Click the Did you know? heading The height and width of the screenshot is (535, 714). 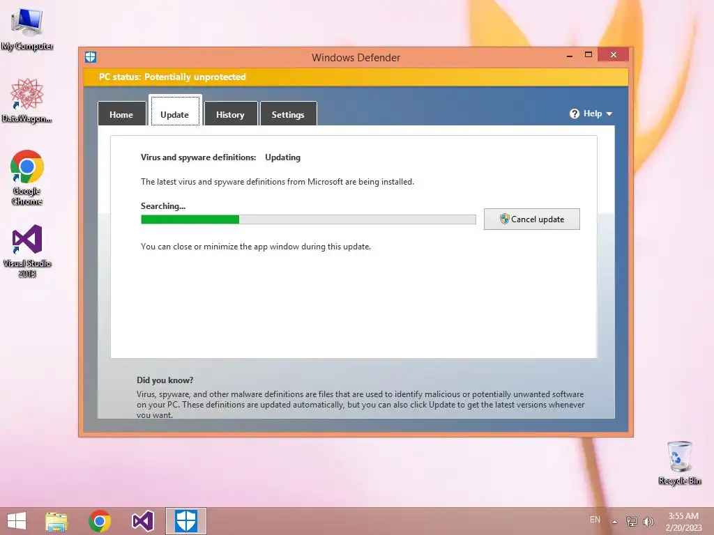coord(165,380)
